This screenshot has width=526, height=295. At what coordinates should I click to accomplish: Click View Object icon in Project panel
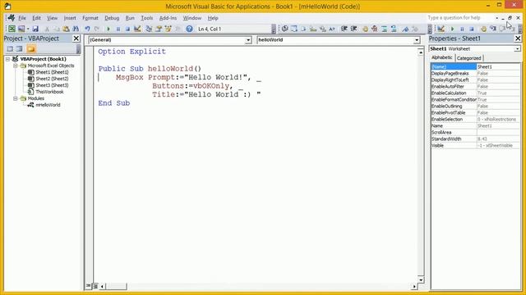(x=19, y=49)
